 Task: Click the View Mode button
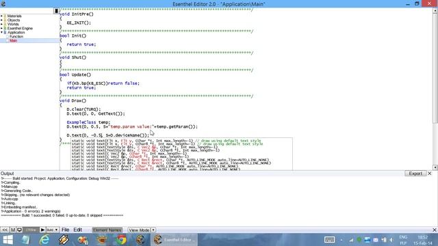coord(139,230)
